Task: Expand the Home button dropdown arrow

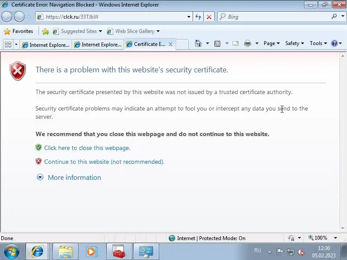Action: pos(207,43)
